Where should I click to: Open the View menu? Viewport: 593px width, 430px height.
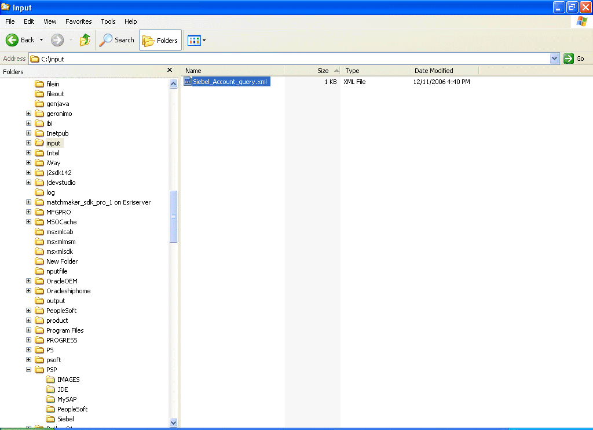[49, 21]
